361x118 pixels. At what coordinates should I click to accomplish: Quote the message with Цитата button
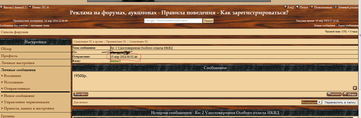pos(334,94)
